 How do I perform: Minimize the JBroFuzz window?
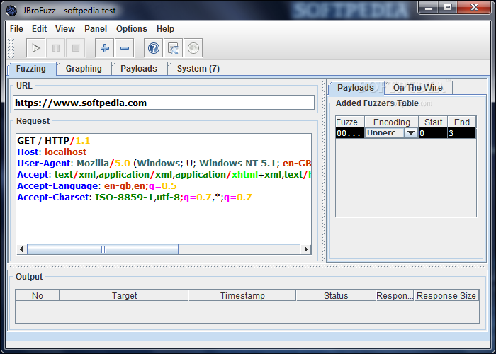tap(429, 8)
